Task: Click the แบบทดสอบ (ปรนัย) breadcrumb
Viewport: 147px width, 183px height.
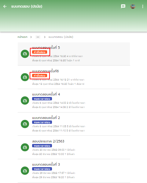Action: pyautogui.click(x=61, y=37)
